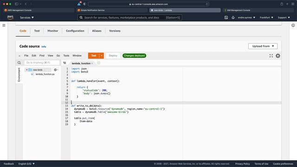Switch to the Monitor tab

(52, 31)
